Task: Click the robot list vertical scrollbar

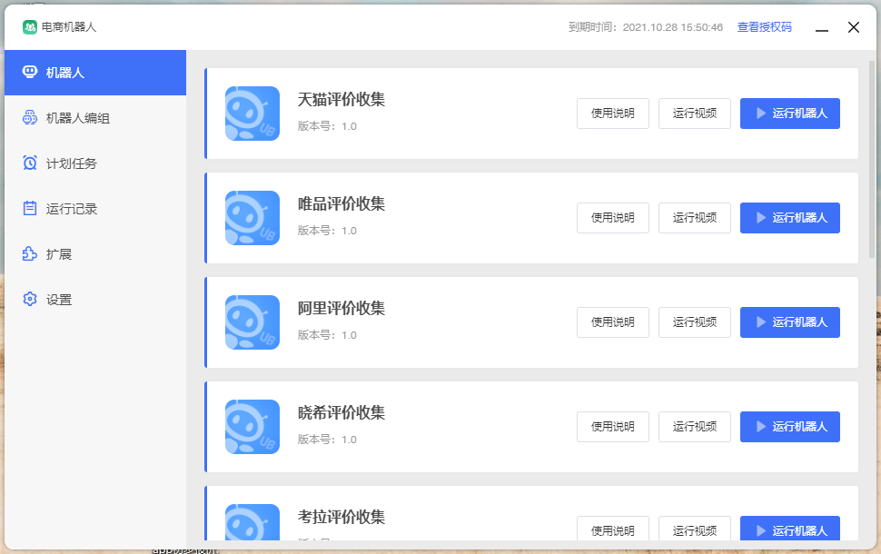Action: coord(871,160)
